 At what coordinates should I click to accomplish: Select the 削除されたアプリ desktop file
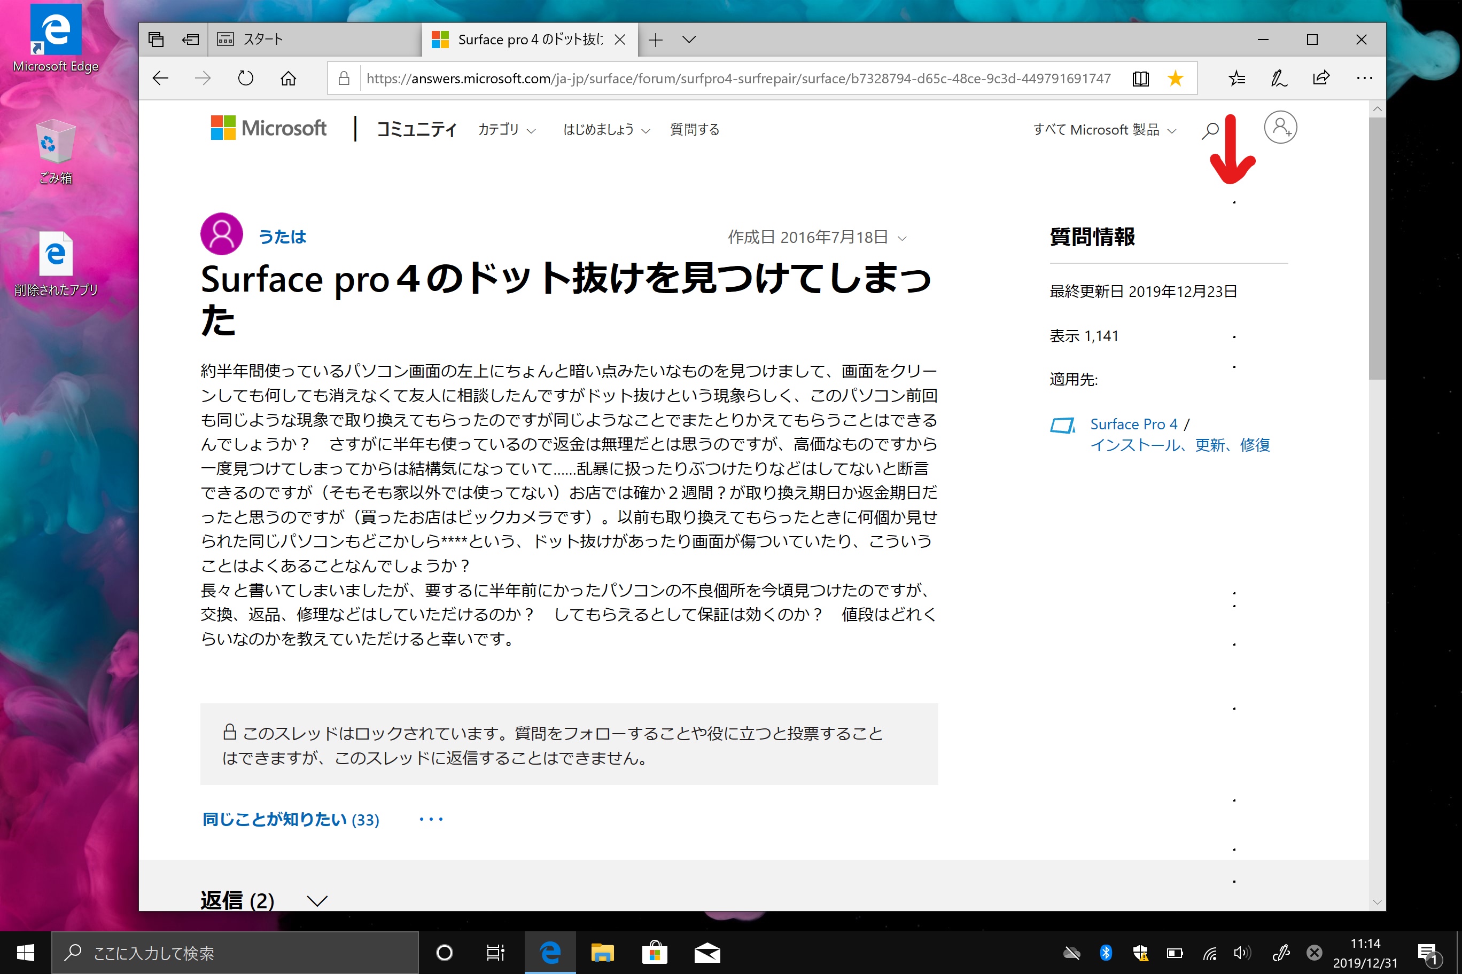coord(56,264)
